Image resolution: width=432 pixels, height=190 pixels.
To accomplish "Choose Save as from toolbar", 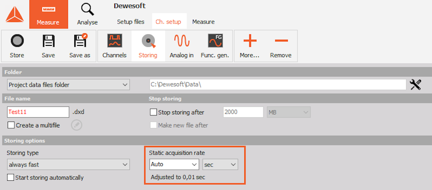I will pos(80,46).
